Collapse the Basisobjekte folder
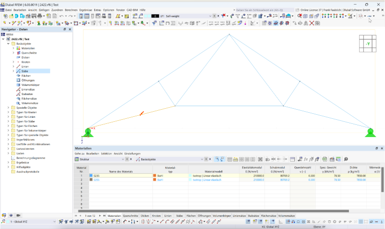 8,43
